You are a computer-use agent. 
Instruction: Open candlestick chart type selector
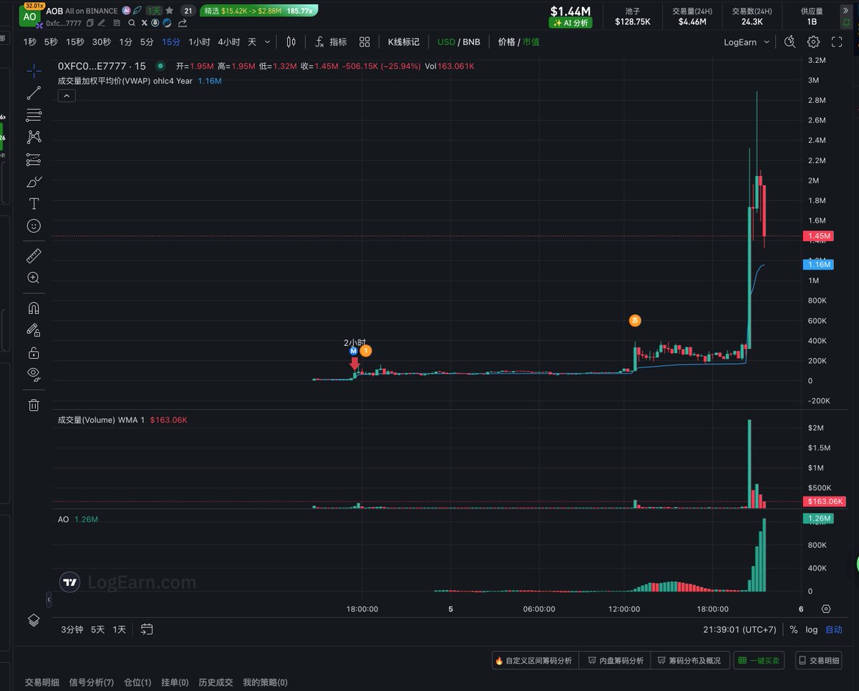291,42
